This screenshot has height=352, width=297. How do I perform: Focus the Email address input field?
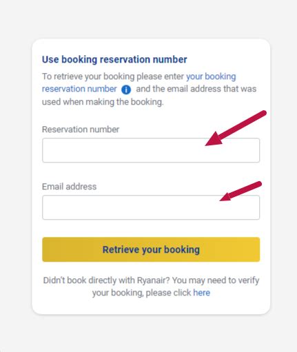[151, 207]
